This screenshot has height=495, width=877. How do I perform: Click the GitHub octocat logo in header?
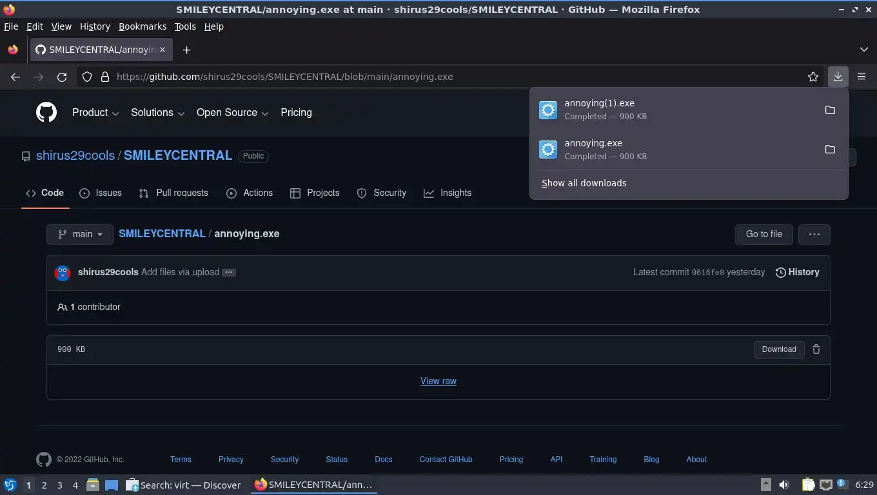click(46, 112)
